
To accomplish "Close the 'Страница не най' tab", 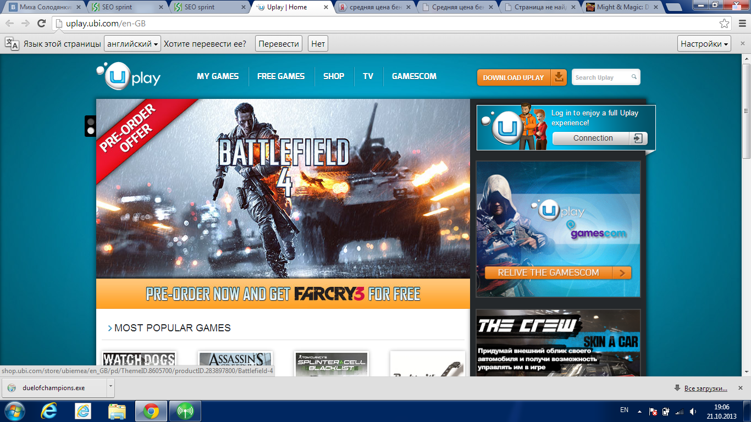I will coord(573,8).
